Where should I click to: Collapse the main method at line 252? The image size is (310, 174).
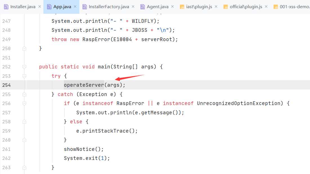pyautogui.click(x=24, y=67)
